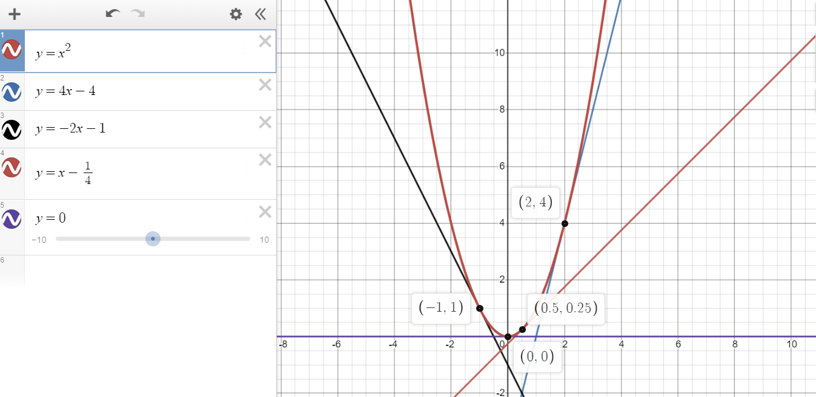Hide the y = x − 1/4 line
Viewport: 816px width, 397px height.
point(12,166)
